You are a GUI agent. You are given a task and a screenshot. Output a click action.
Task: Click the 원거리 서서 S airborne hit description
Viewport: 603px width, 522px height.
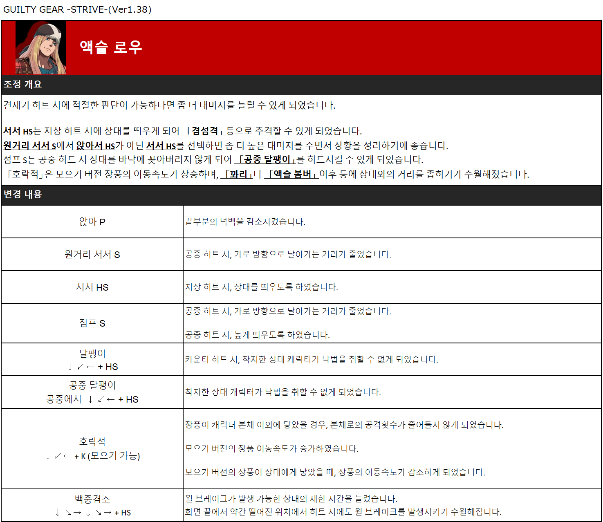[288, 255]
